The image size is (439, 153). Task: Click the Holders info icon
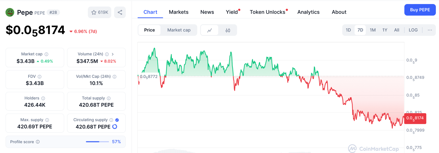43,98
